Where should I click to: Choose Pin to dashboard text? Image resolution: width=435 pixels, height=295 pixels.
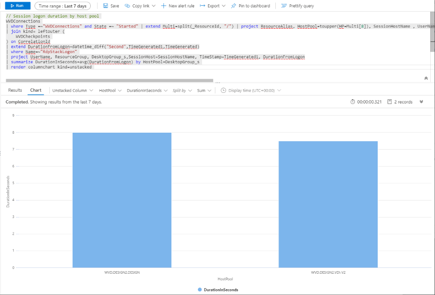pyautogui.click(x=254, y=6)
